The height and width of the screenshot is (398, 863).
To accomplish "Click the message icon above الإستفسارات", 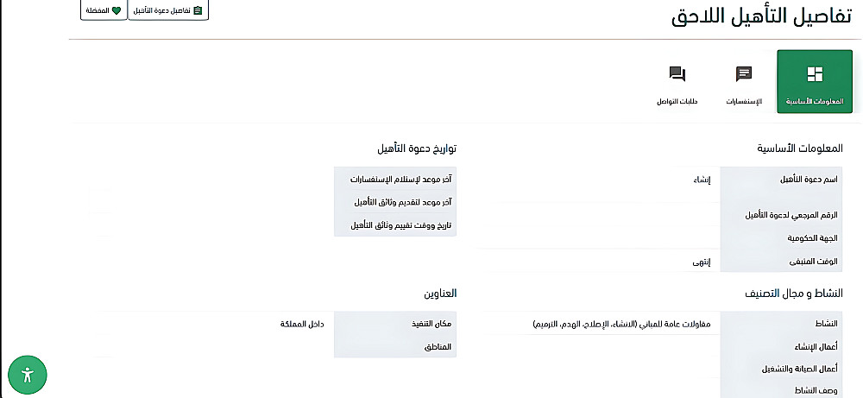I will pos(743,75).
